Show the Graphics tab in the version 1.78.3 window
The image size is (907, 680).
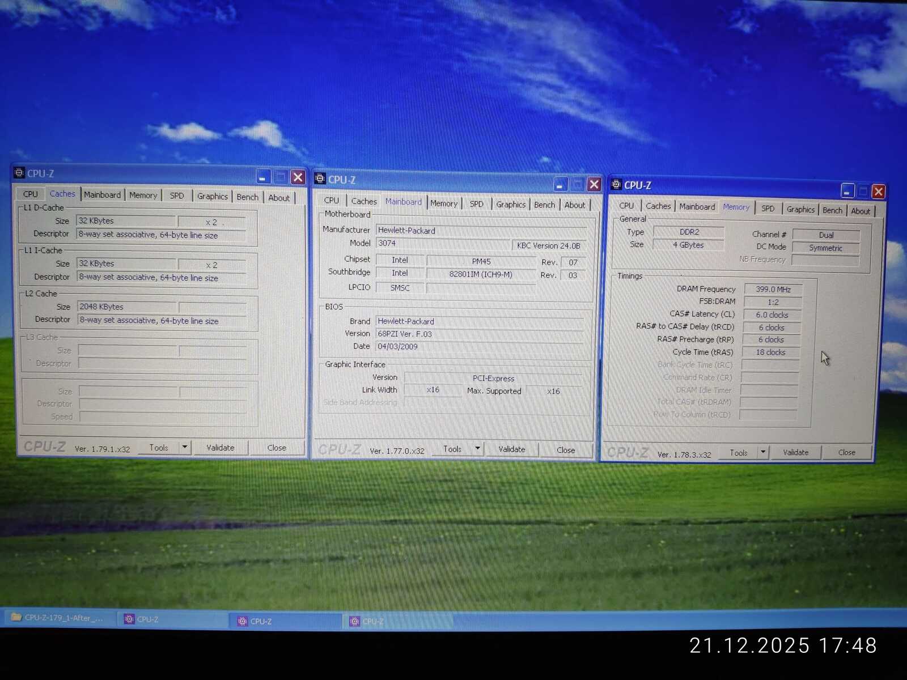800,210
